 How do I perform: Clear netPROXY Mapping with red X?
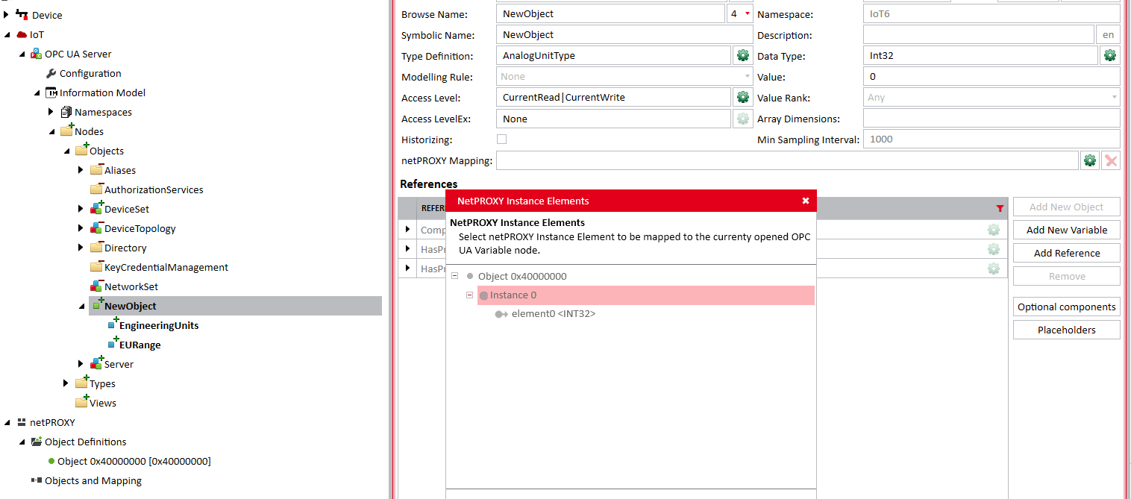[x=1111, y=160]
